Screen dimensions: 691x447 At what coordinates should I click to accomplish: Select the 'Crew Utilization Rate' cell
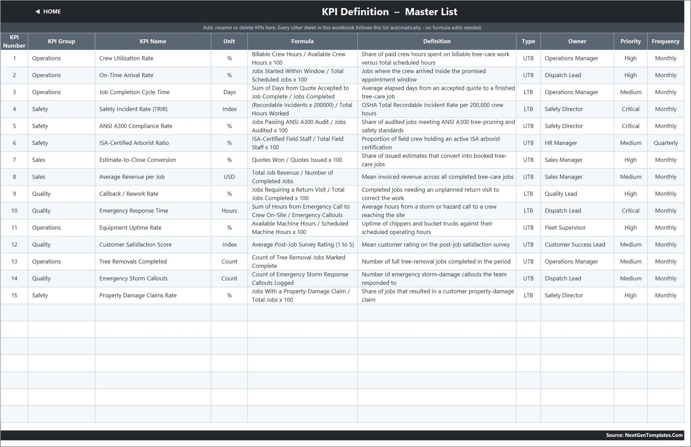point(153,58)
